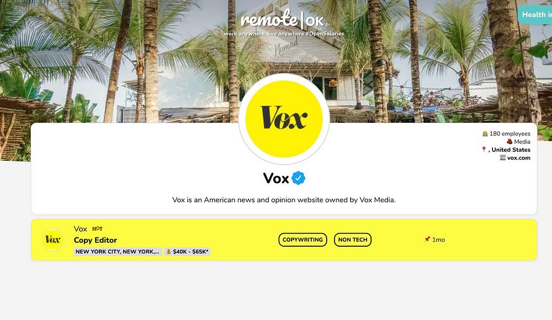Click the large yellow Vox logo circle

284,119
